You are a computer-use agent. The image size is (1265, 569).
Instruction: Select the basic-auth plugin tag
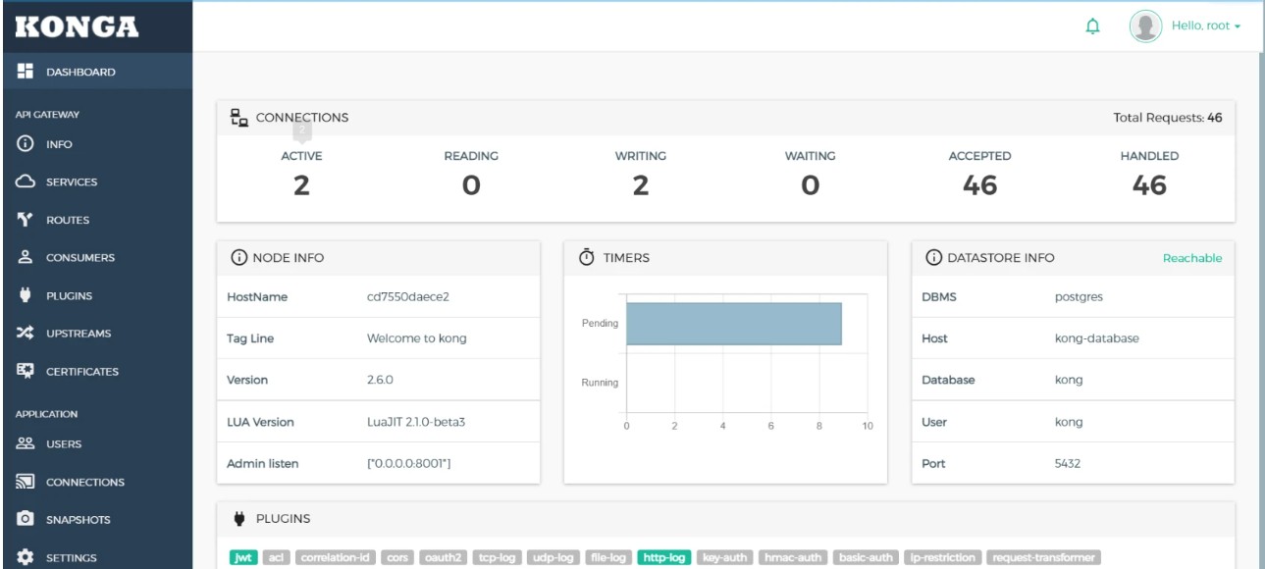tap(866, 558)
